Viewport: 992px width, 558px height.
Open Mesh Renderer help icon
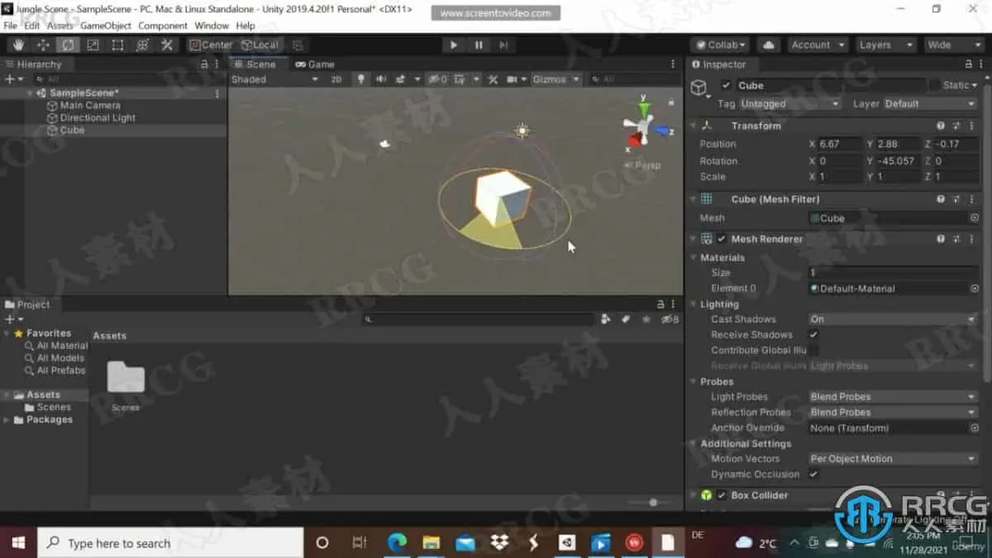point(941,239)
